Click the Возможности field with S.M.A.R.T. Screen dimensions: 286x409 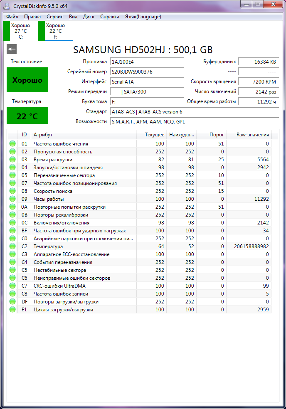click(x=195, y=121)
